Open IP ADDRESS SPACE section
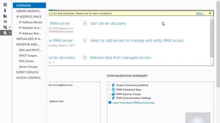This screenshot has width=220, height=123. coord(29,17)
